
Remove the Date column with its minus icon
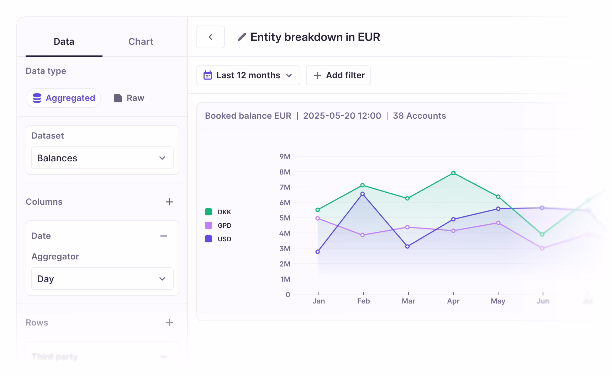164,236
